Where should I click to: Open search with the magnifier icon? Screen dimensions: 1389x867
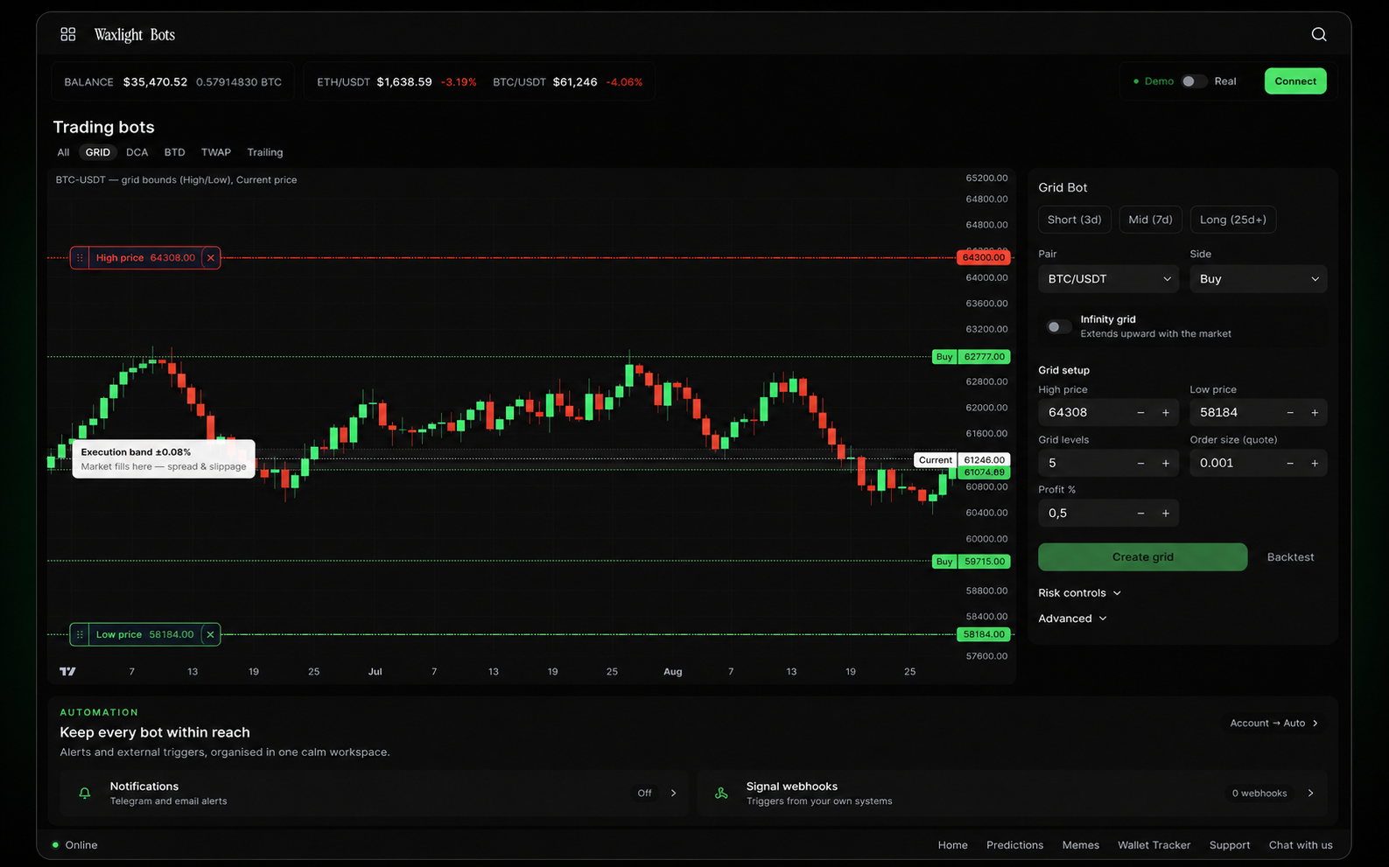tap(1318, 34)
